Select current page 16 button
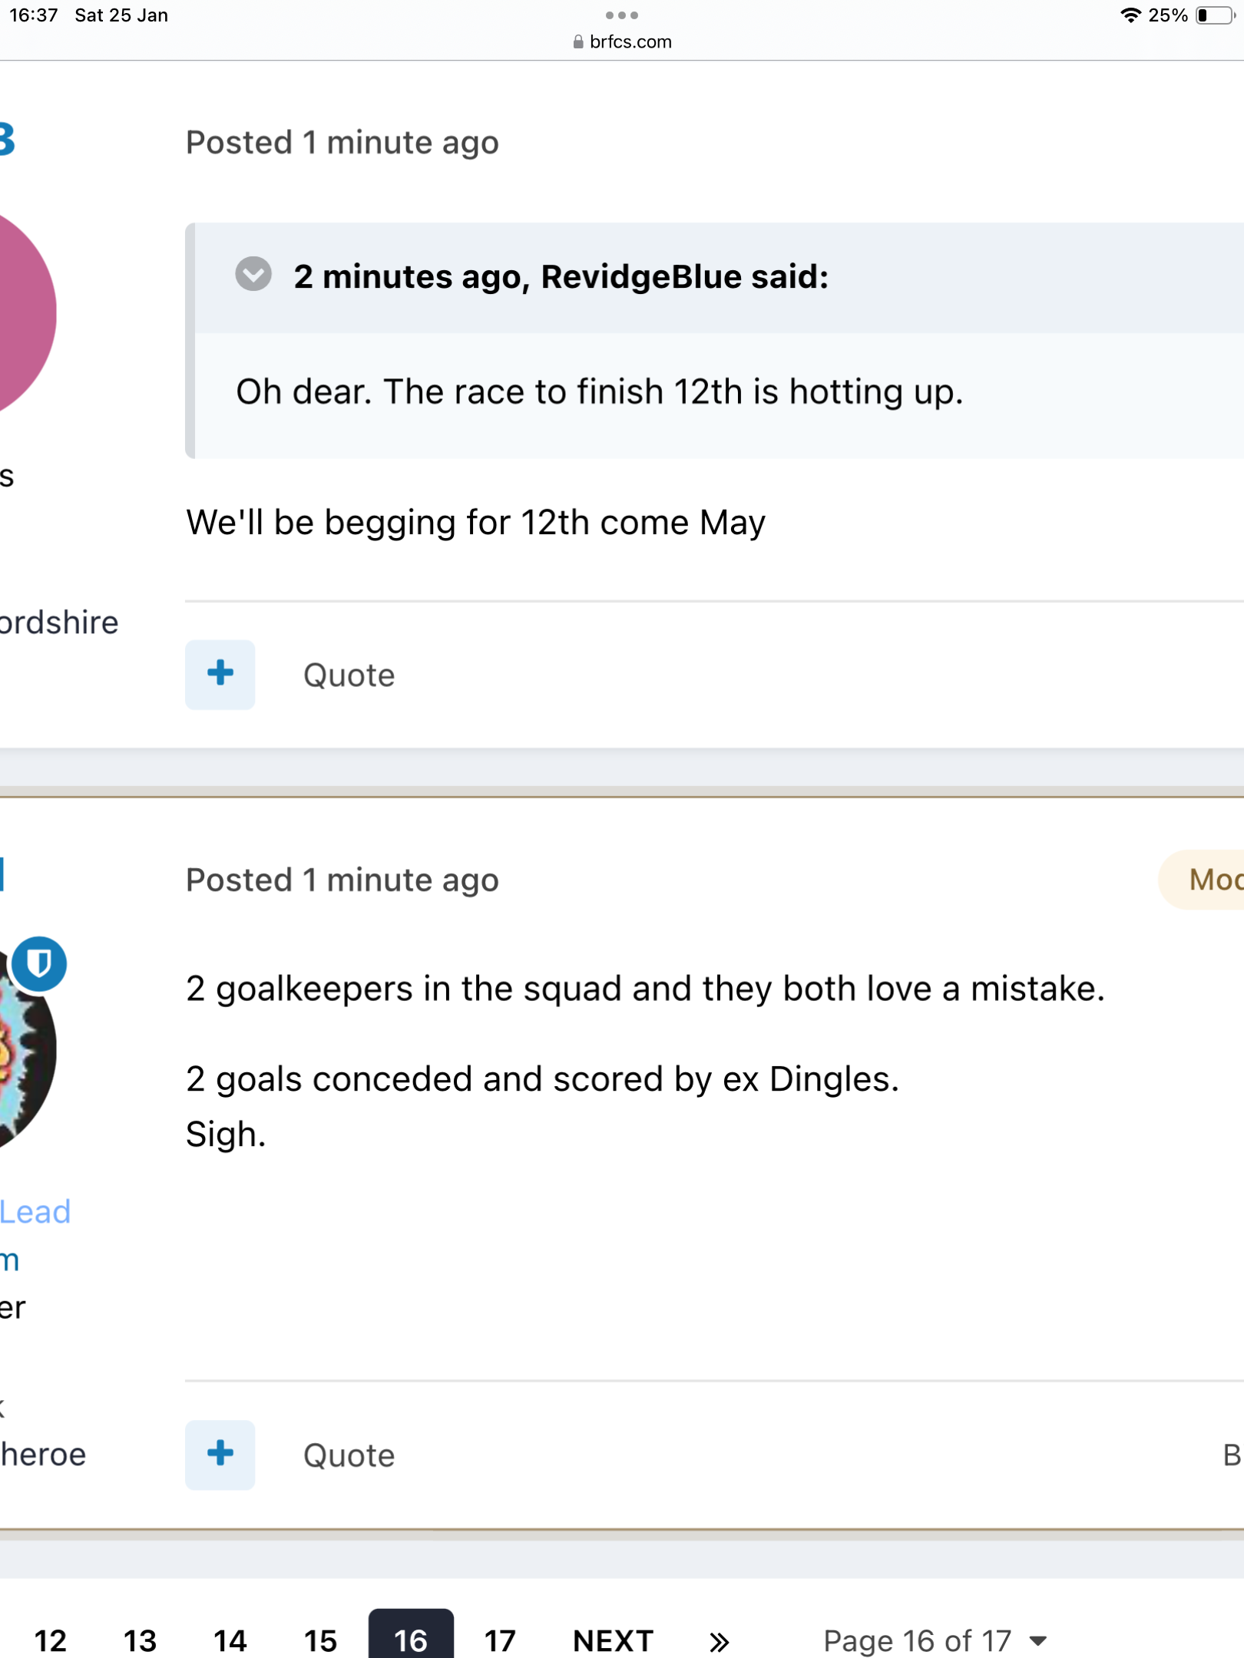The width and height of the screenshot is (1244, 1658). coord(411,1640)
